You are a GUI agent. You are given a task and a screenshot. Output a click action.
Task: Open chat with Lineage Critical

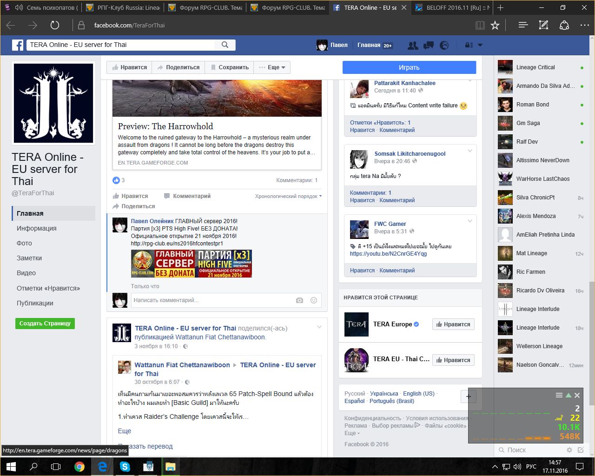click(540, 67)
